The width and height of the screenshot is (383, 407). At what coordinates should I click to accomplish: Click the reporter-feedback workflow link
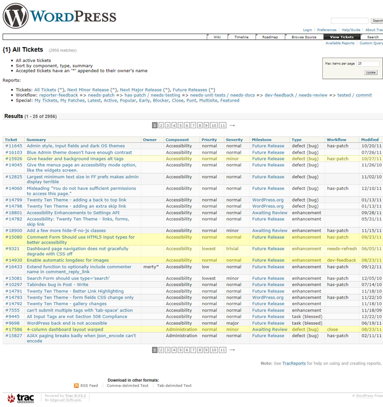59,95
